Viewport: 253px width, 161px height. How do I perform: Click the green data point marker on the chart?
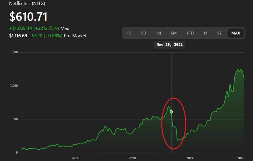[x=171, y=112]
